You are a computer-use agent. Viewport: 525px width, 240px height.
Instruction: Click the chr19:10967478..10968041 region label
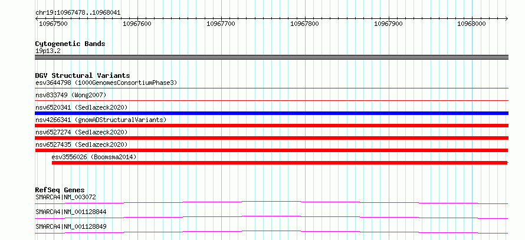point(78,13)
